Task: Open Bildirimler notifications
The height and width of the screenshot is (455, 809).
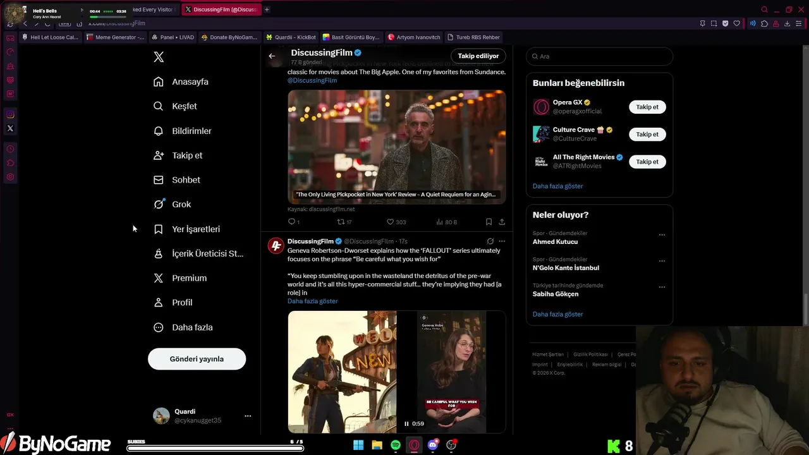Action: point(183,131)
